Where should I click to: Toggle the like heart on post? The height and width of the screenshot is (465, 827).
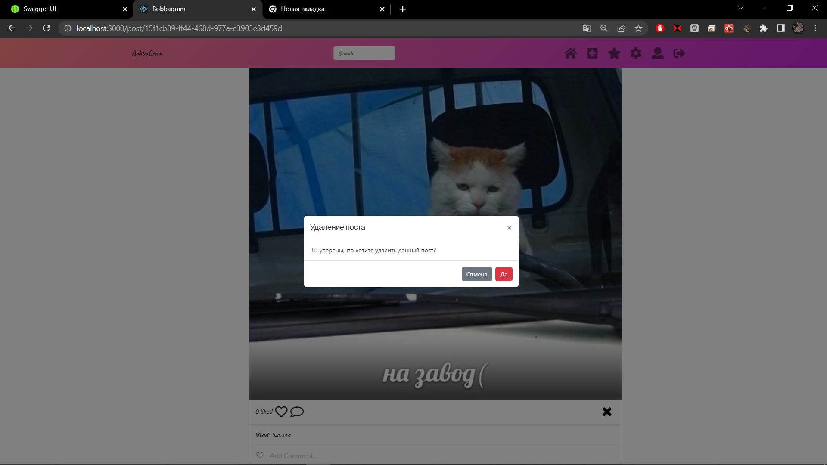(281, 412)
